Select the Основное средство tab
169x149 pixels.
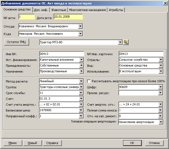click(x=17, y=10)
